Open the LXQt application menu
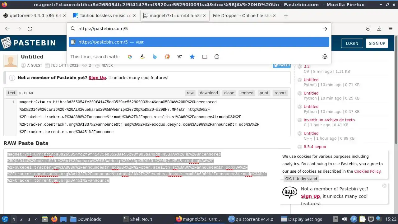The image size is (398, 224). pyautogui.click(x=5, y=219)
